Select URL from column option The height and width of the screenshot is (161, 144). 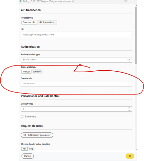tap(47, 22)
